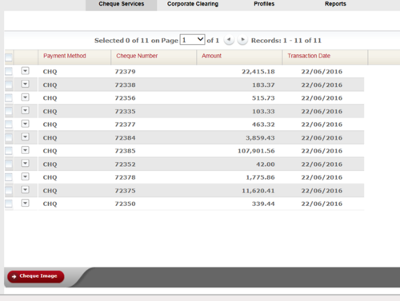Viewport: 400px width, 301px height.
Task: Click cheque number 72350
Action: pos(125,204)
